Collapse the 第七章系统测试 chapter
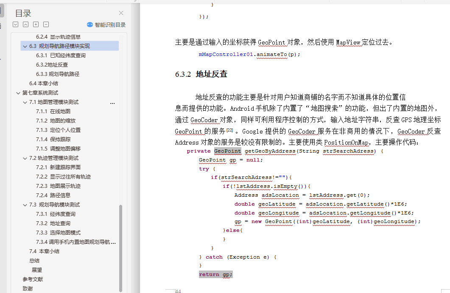This screenshot has height=293, width=450. coord(18,93)
